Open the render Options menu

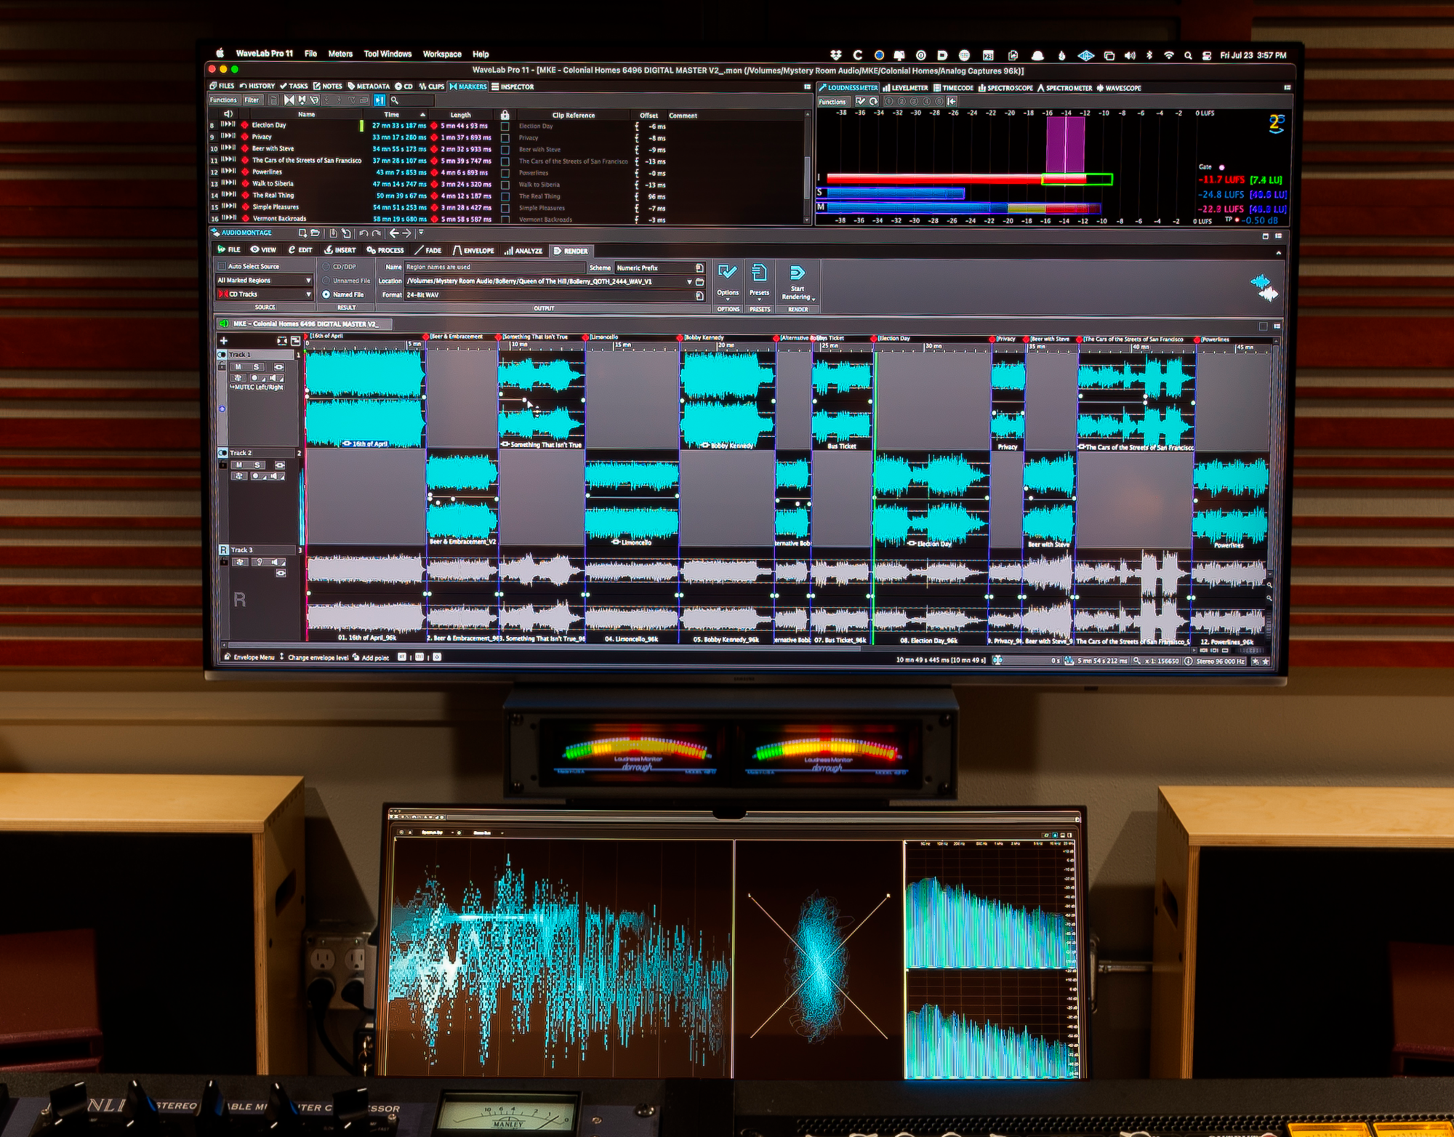[727, 281]
